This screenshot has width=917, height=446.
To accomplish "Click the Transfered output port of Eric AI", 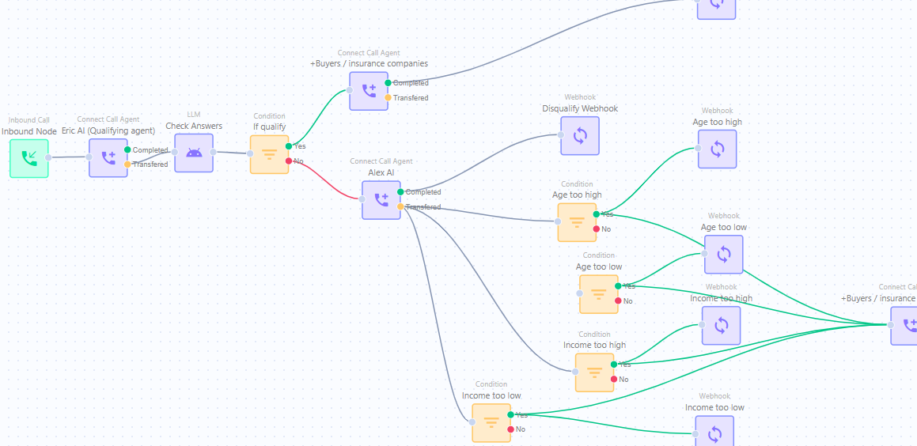I will pos(127,164).
